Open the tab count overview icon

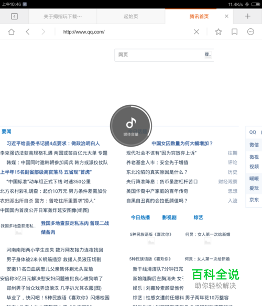pyautogui.click(x=14, y=16)
